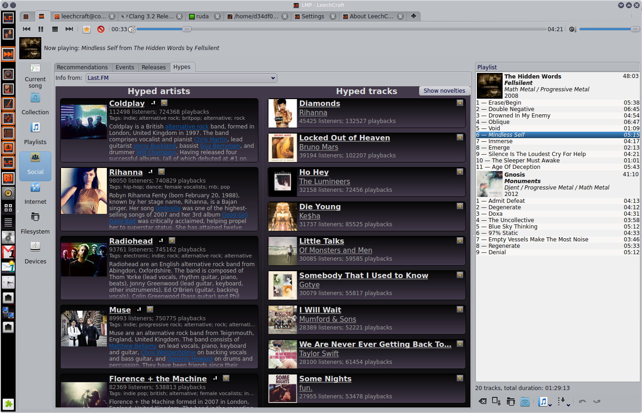Screen dimensions: 642x413
Task: Open the Mumford & Sons link
Action: click(327, 319)
